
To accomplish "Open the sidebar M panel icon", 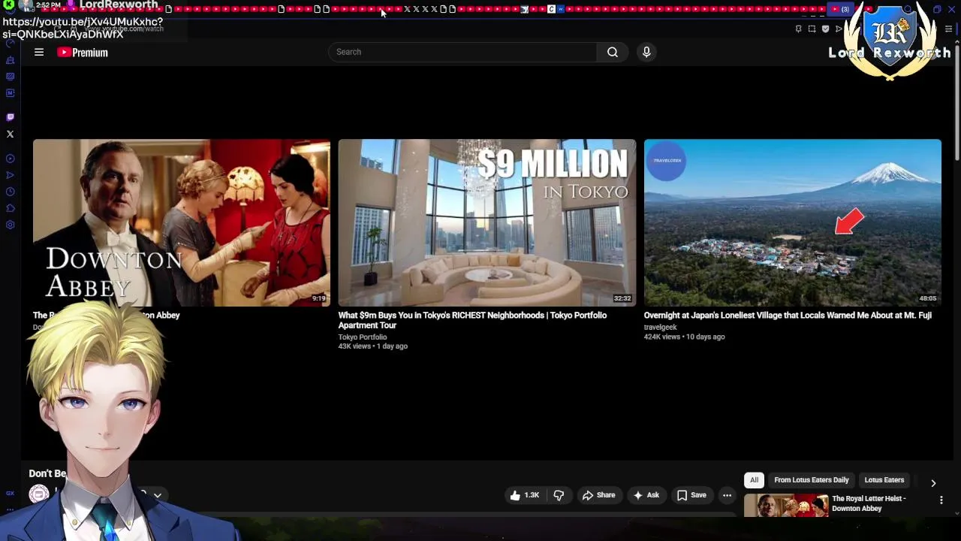I will pyautogui.click(x=10, y=93).
